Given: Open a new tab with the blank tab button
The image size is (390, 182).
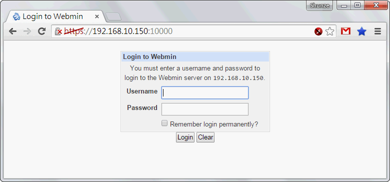Looking at the screenshot, I should coord(113,16).
